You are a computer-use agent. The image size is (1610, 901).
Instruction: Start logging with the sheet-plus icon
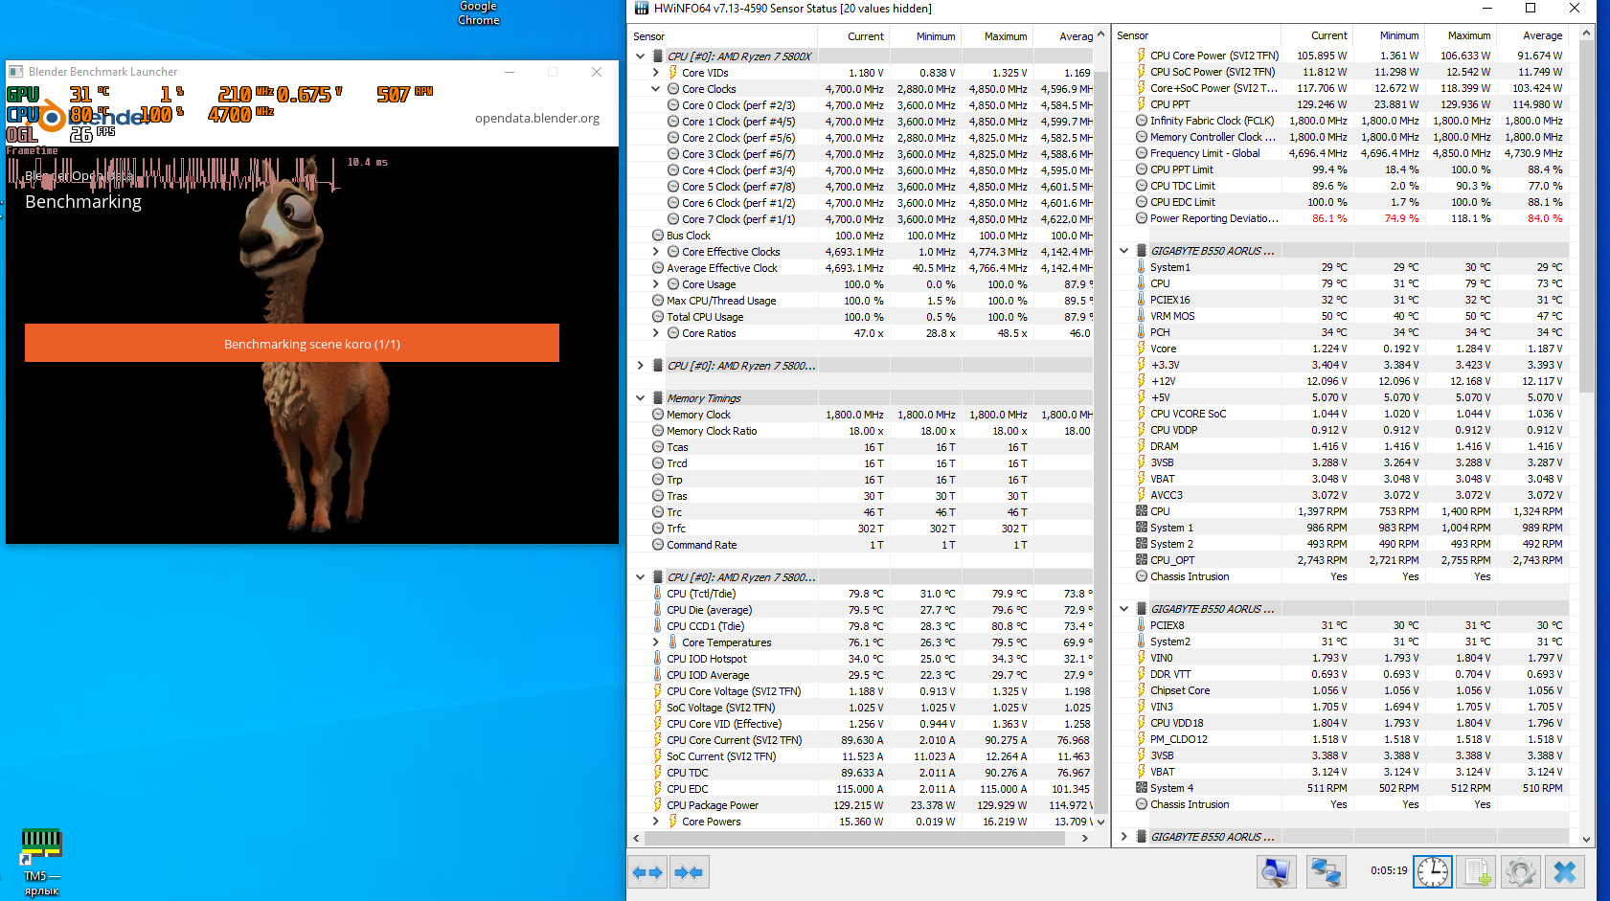pos(1476,872)
